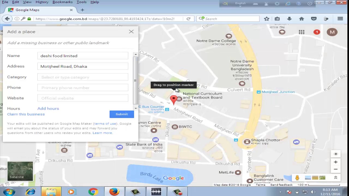Viewport: 349px width, 196px height.
Task: Expand the imagery strip with double chevron
Action: [x=336, y=177]
